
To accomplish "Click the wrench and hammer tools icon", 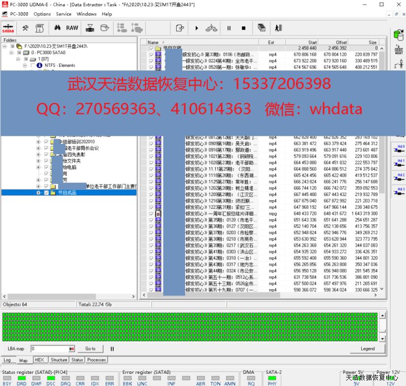I will (25, 28).
